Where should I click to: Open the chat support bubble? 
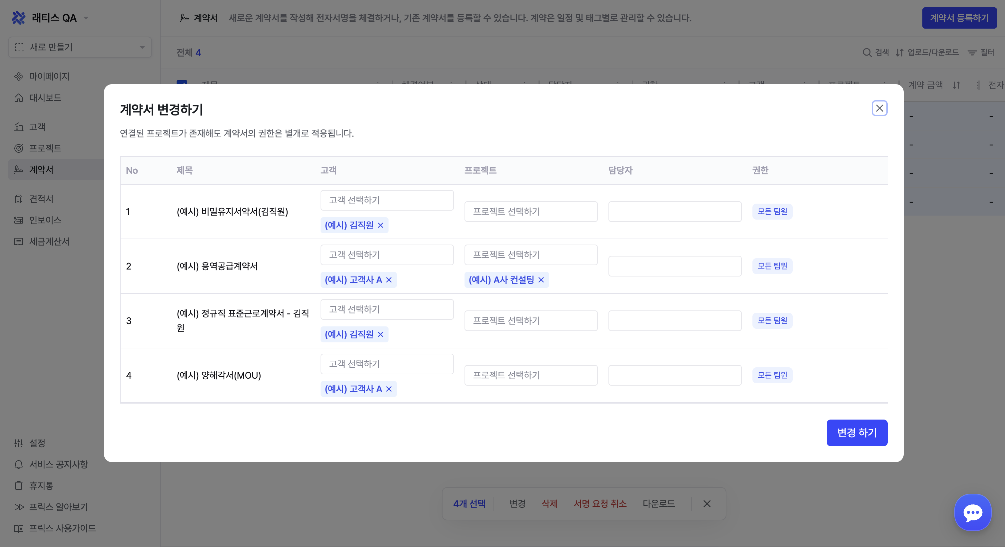pyautogui.click(x=972, y=512)
